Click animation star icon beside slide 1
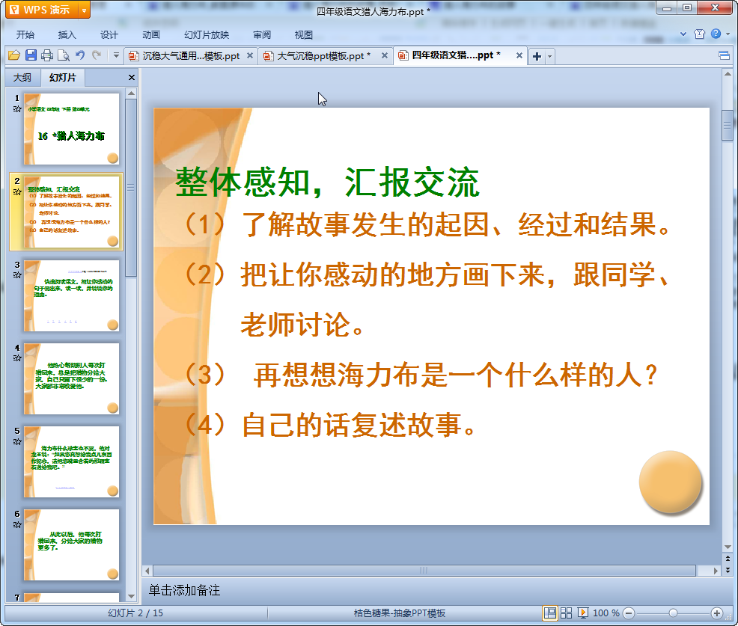The image size is (738, 626). tap(17, 109)
